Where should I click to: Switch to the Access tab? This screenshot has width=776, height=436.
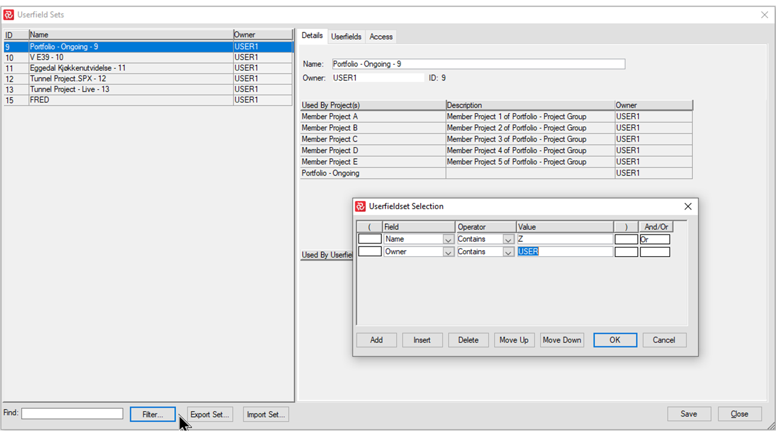tap(381, 37)
